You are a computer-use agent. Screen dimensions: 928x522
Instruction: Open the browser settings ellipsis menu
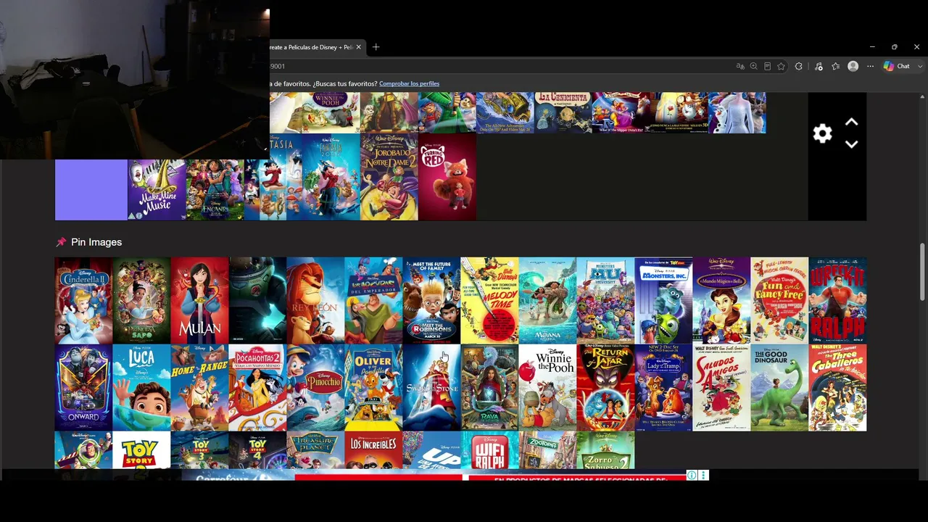pos(871,66)
